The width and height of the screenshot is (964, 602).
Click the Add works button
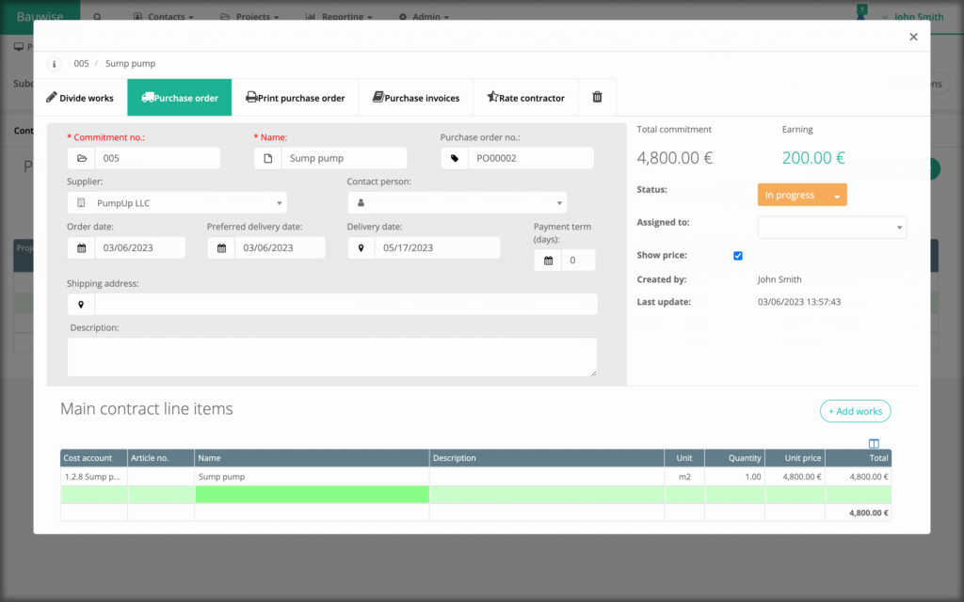coord(855,411)
